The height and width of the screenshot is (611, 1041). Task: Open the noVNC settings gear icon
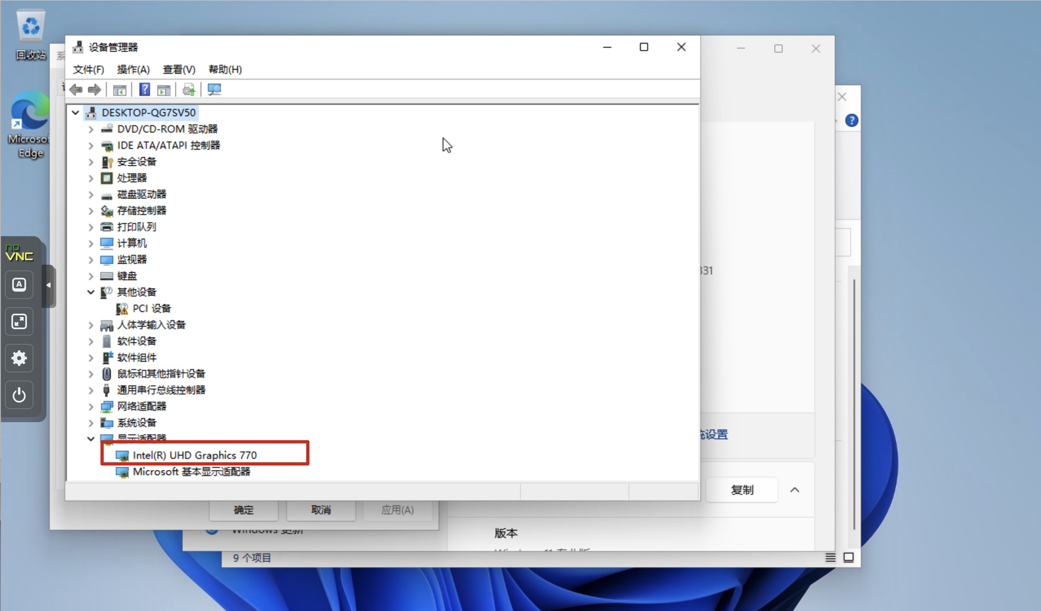[x=19, y=358]
